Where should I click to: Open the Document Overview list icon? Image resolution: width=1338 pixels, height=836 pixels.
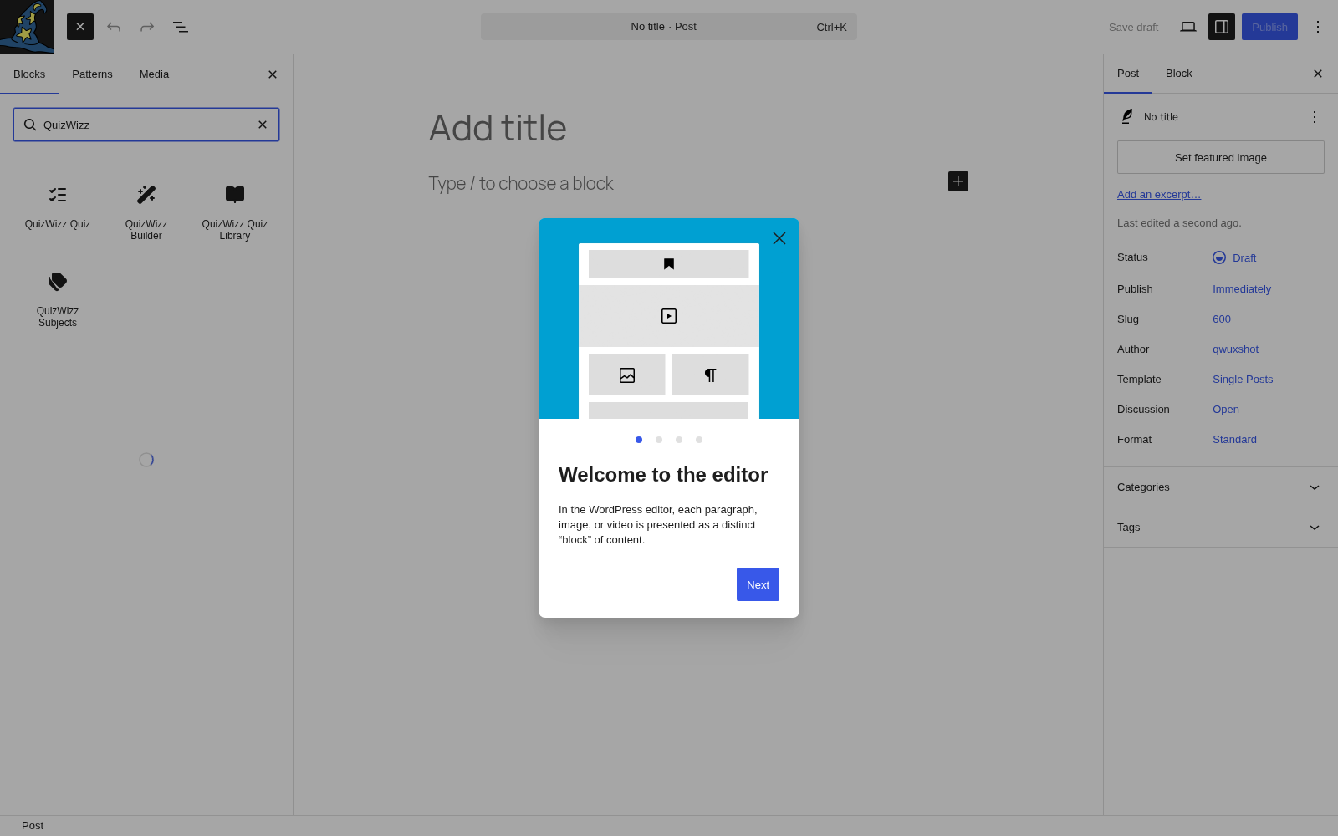(181, 27)
